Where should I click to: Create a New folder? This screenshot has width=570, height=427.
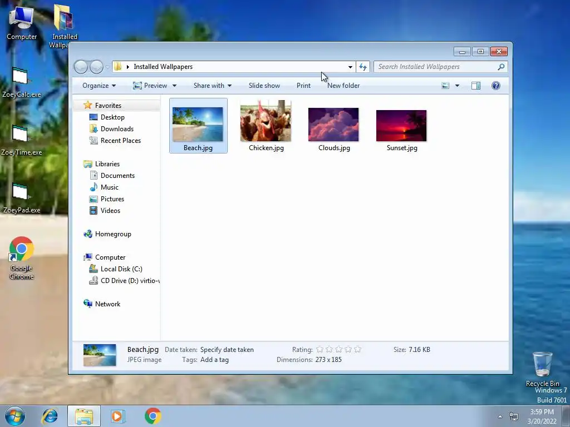(x=343, y=86)
